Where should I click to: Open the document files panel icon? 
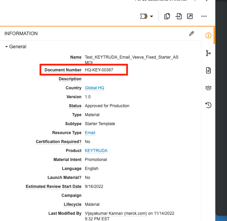pyautogui.click(x=208, y=70)
